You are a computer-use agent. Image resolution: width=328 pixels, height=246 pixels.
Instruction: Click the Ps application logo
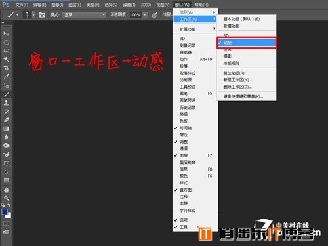pos(6,4)
